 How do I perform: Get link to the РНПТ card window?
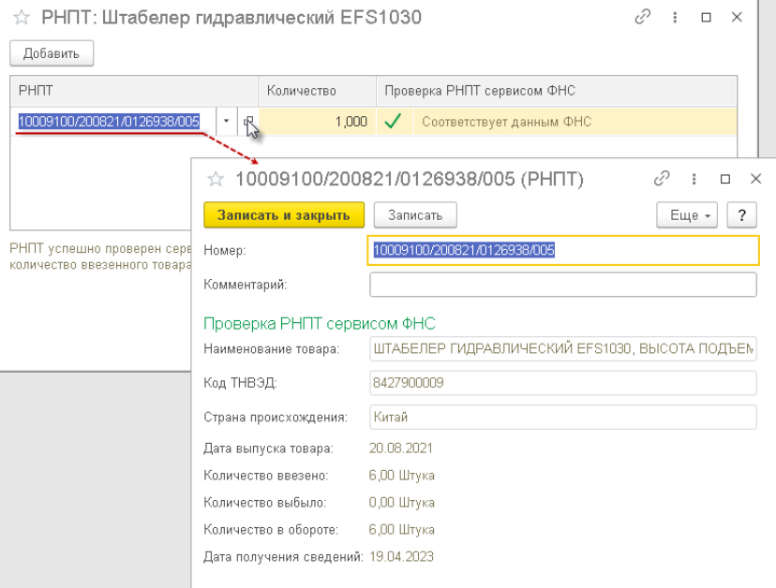click(x=662, y=179)
